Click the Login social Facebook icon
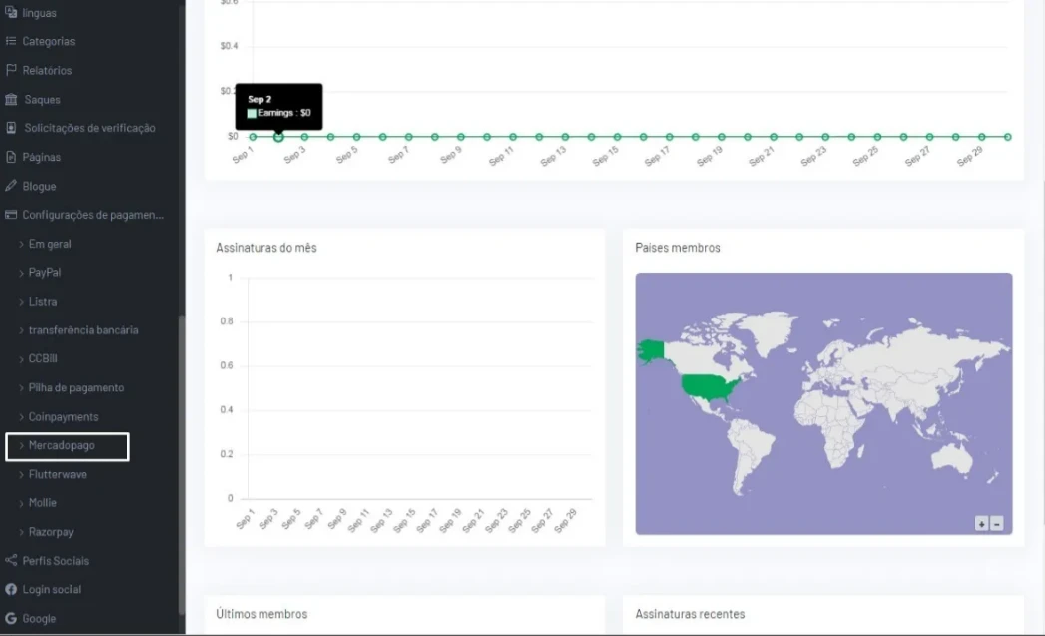 pos(12,590)
